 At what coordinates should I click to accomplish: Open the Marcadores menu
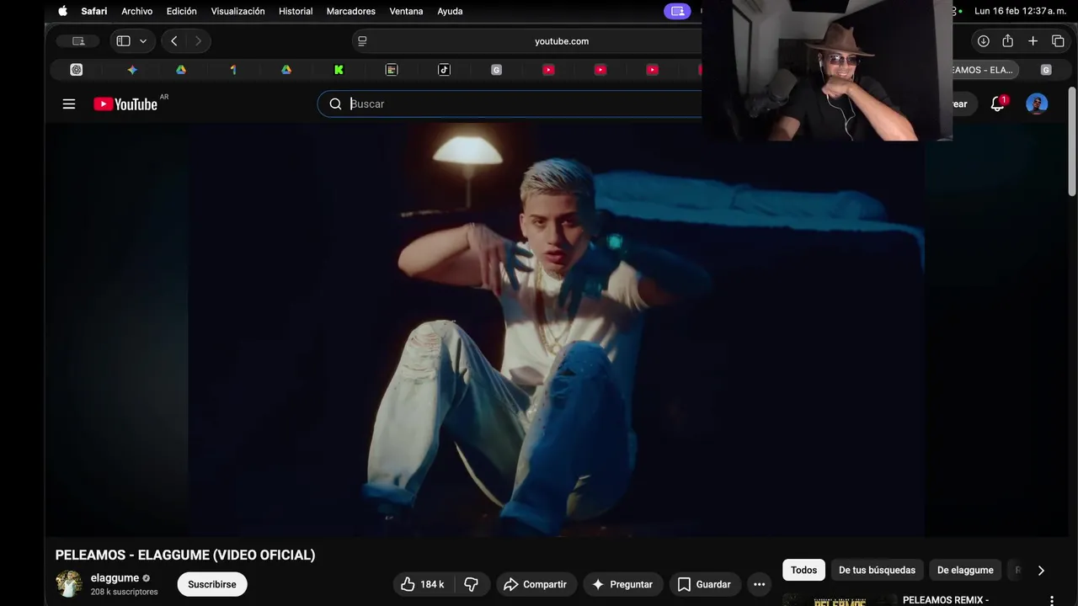click(351, 11)
